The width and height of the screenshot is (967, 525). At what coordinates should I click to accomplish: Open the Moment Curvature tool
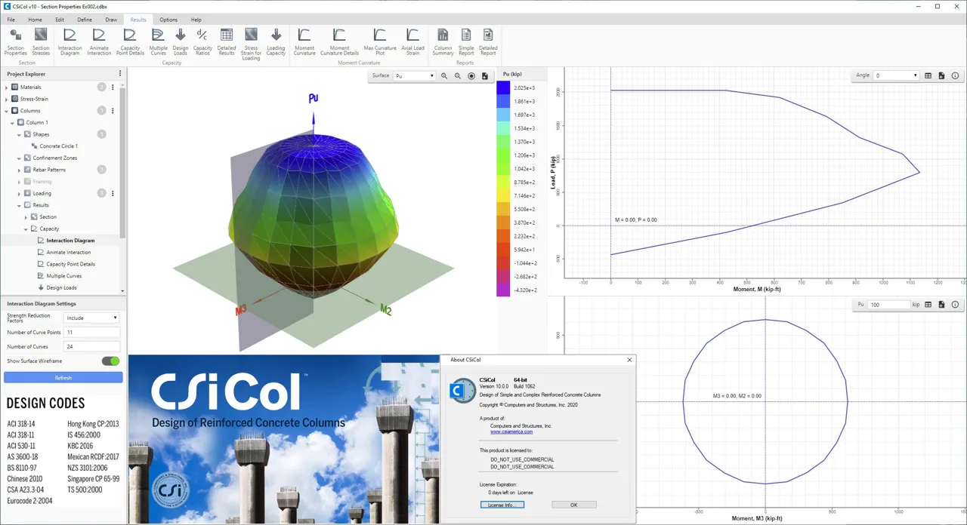(304, 41)
